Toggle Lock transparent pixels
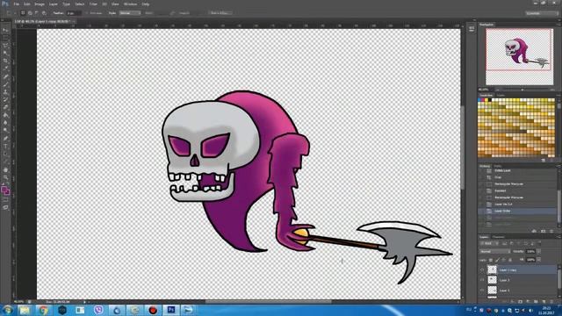This screenshot has height=316, width=562. 491,260
